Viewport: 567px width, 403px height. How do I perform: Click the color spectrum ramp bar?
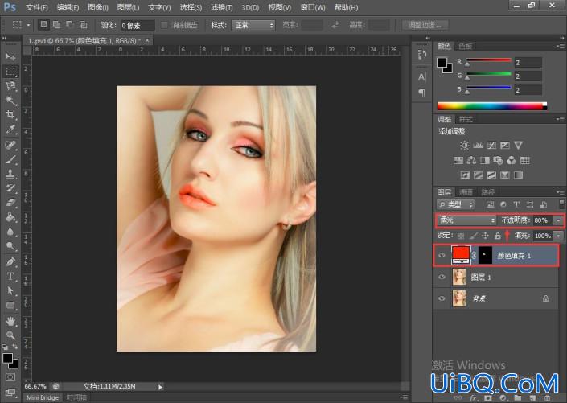[x=491, y=105]
